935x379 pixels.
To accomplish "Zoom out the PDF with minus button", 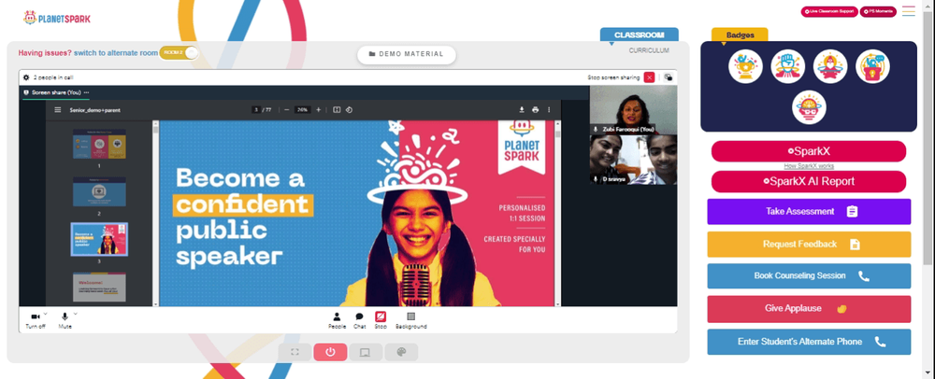I will (x=287, y=109).
